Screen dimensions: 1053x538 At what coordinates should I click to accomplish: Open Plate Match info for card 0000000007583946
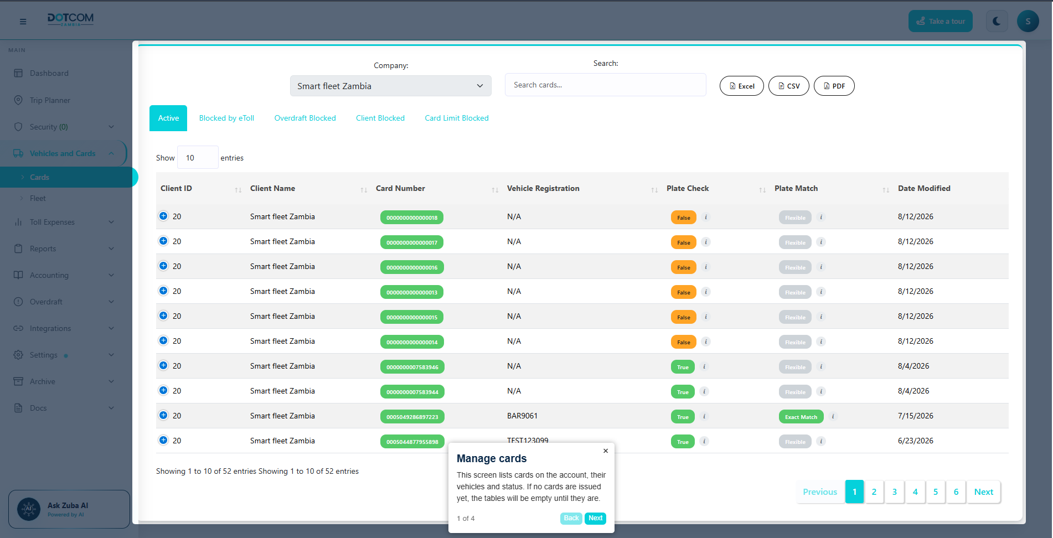[821, 366]
